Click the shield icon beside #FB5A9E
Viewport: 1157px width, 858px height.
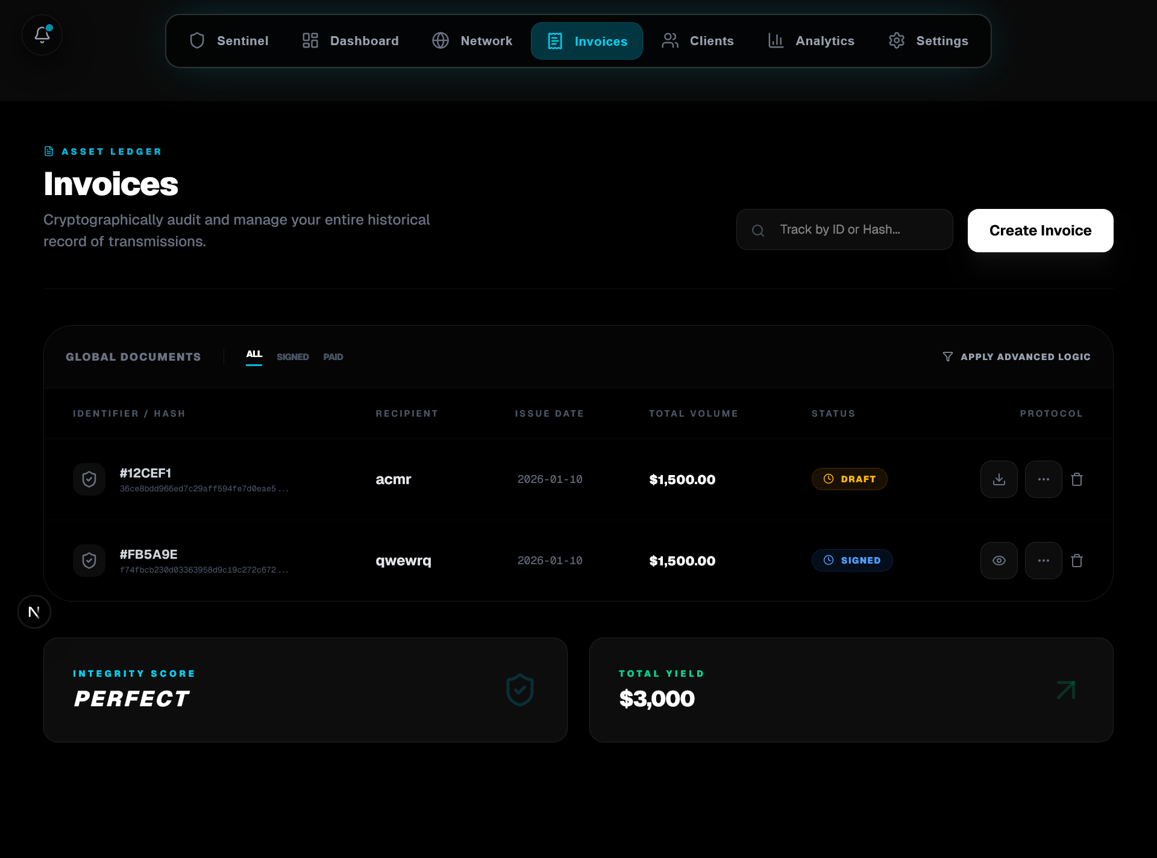coord(89,561)
